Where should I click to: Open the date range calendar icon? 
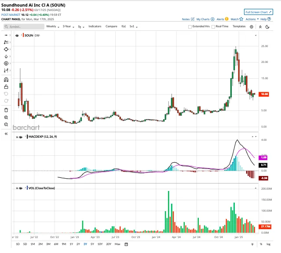pyautogui.click(x=126, y=244)
